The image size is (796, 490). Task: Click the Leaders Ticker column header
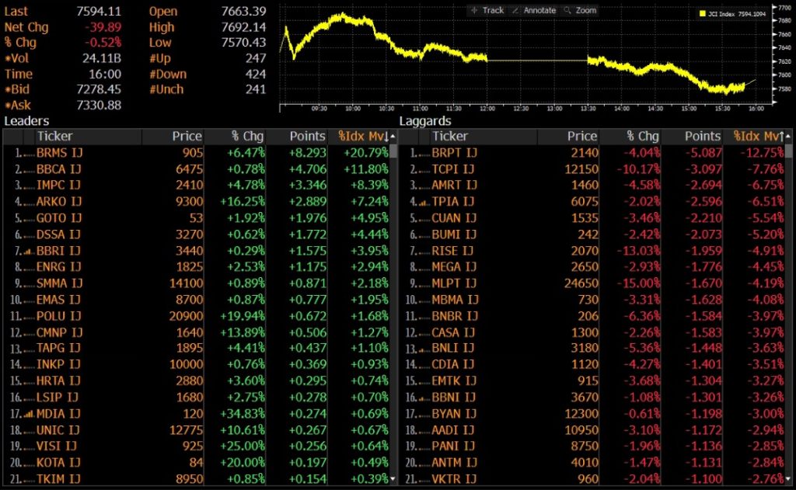56,137
